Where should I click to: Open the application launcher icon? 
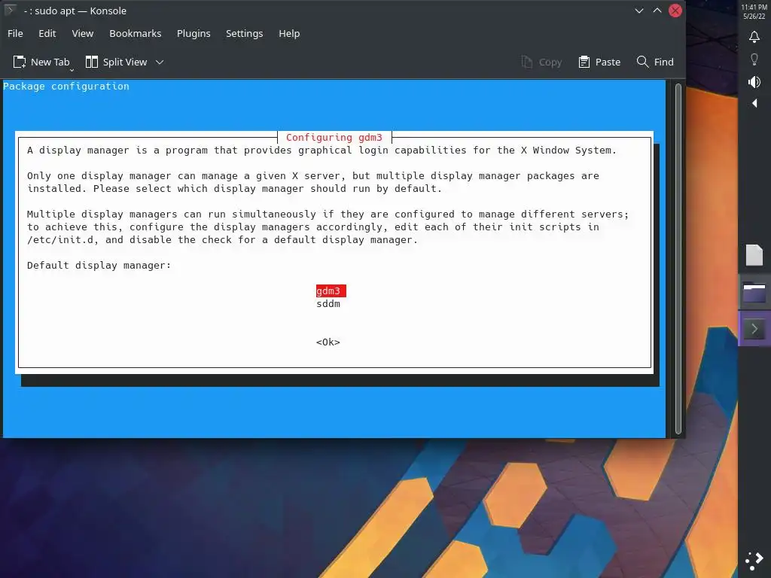[x=754, y=561]
